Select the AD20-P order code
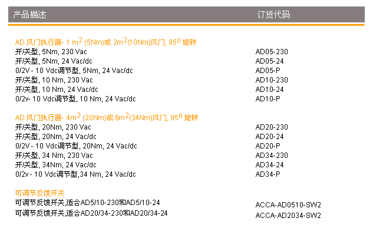 point(268,146)
